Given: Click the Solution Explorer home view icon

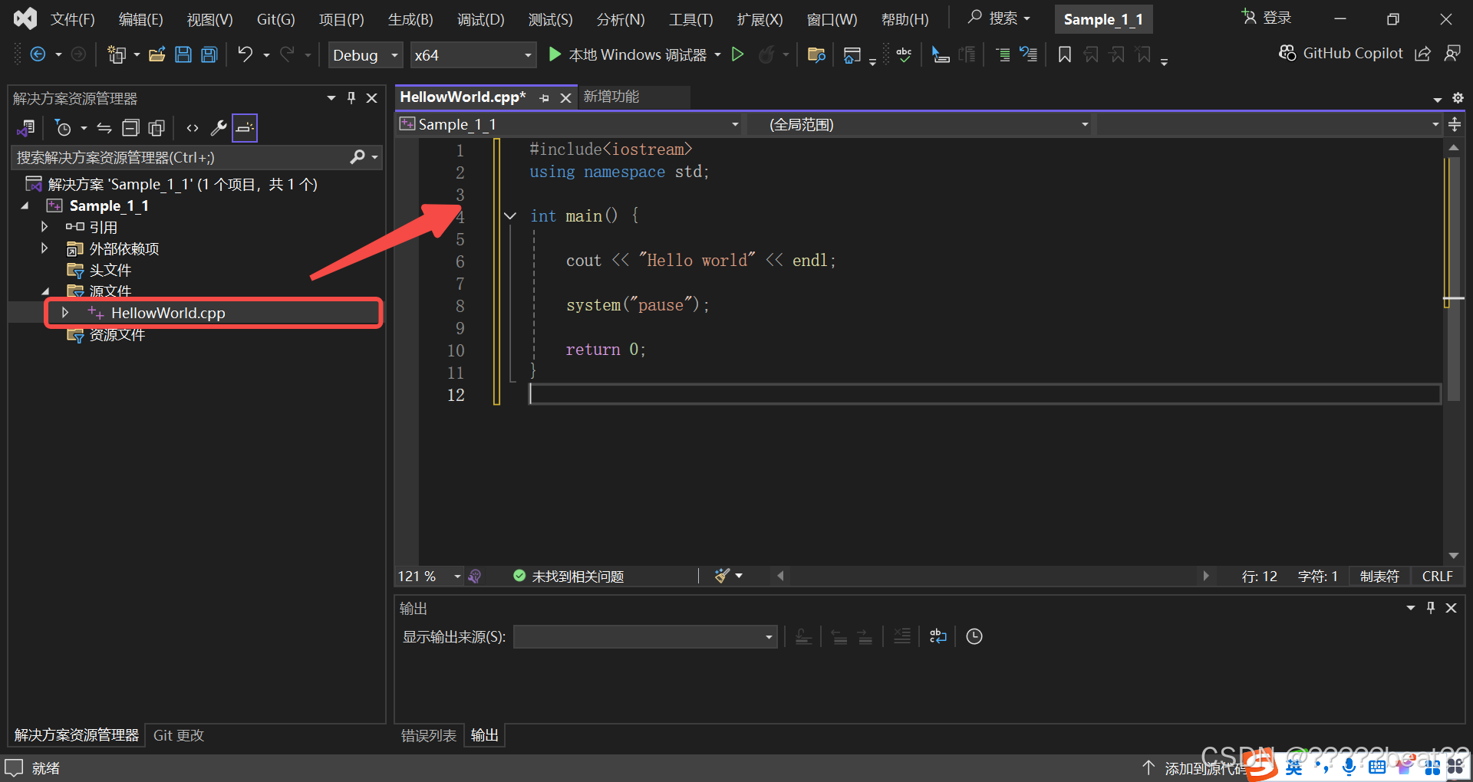Looking at the screenshot, I should [27, 128].
